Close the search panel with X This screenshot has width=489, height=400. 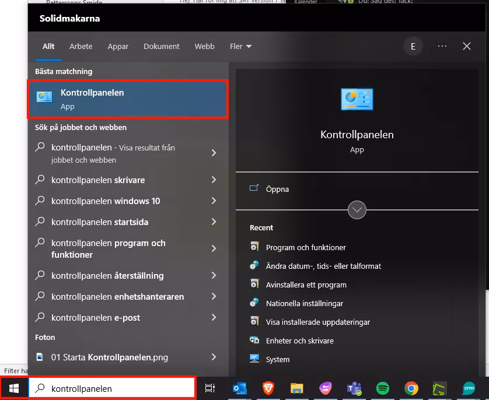(467, 46)
